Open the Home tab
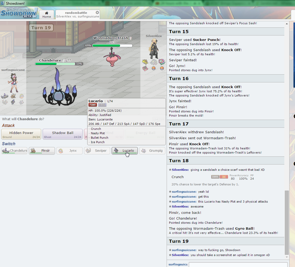This screenshot has height=267, width=295. pos(47,15)
